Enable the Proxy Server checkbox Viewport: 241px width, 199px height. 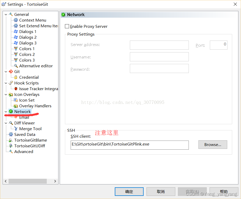point(67,26)
